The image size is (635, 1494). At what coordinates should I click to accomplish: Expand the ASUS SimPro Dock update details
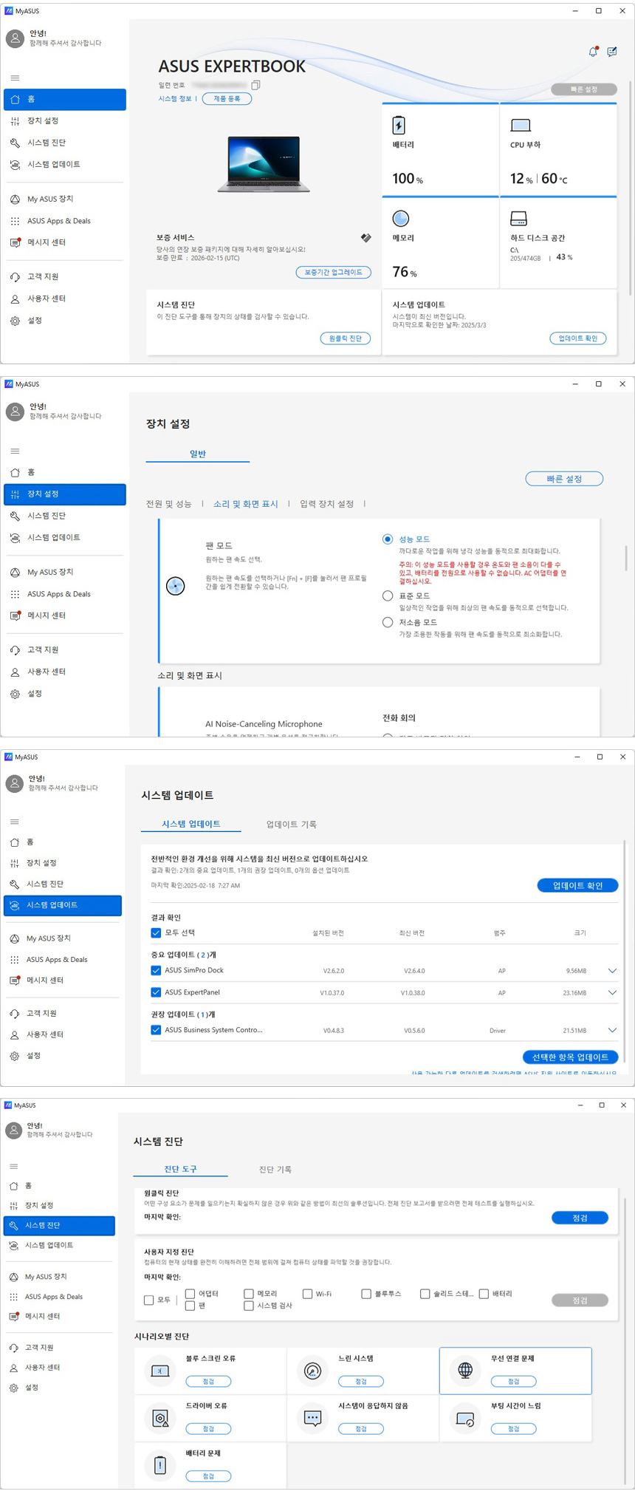click(x=611, y=971)
